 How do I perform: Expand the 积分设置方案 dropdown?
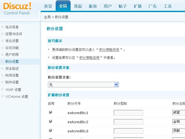pos(83,85)
